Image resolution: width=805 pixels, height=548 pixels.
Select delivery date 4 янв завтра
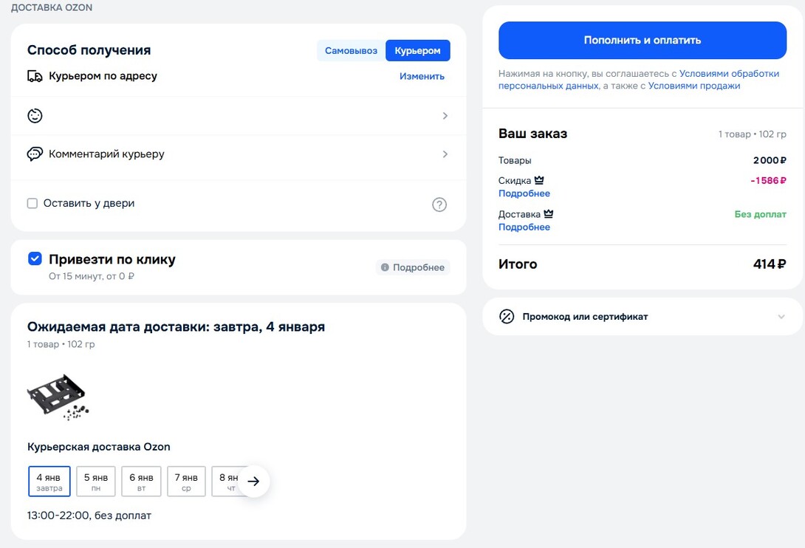[49, 482]
